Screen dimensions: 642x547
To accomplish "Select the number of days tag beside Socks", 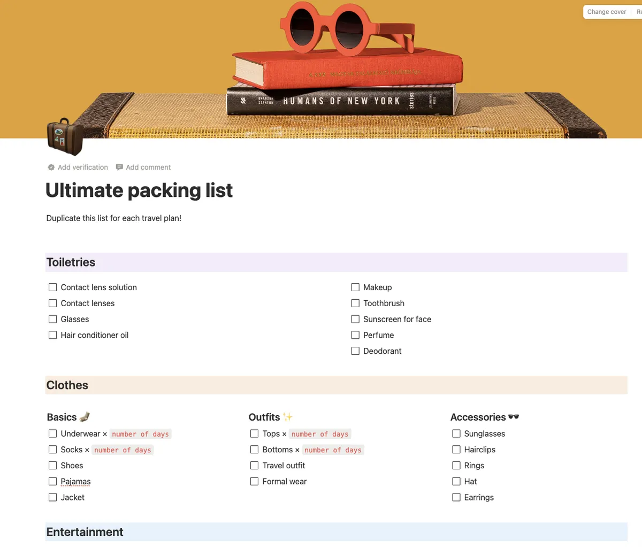I will coord(123,450).
